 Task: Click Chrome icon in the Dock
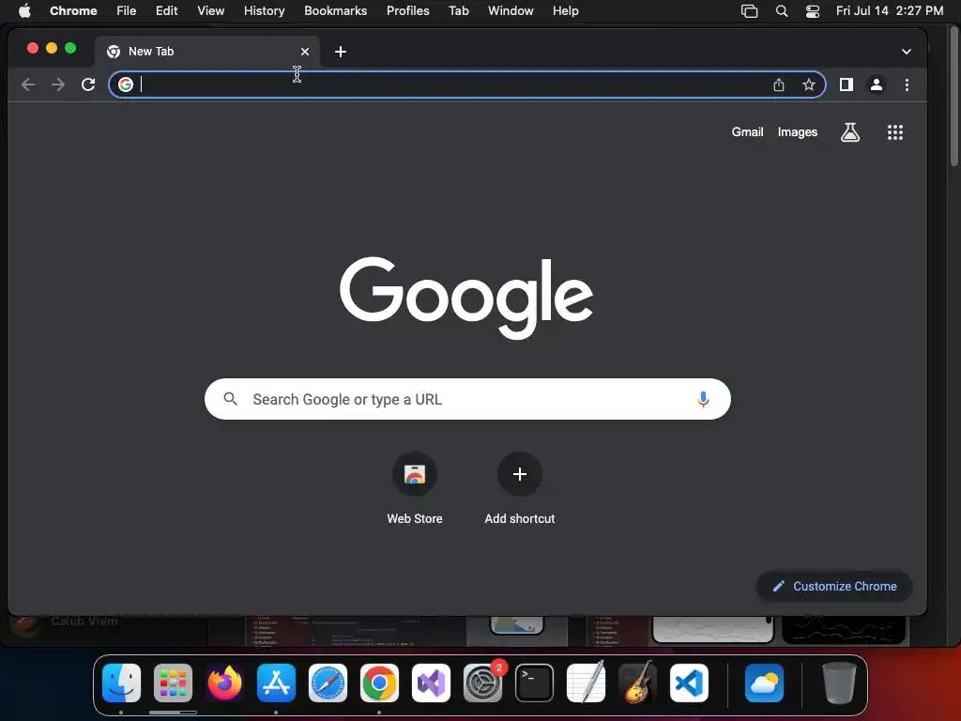tap(379, 683)
